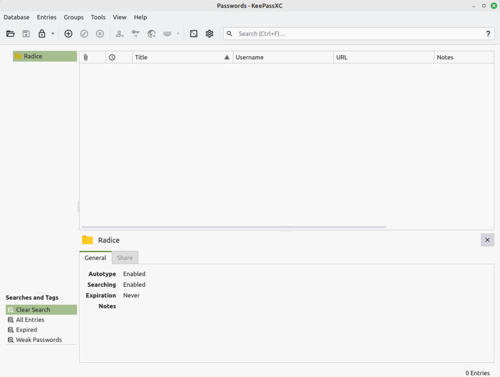Open the Entries menu
This screenshot has height=377, width=500.
pos(46,17)
